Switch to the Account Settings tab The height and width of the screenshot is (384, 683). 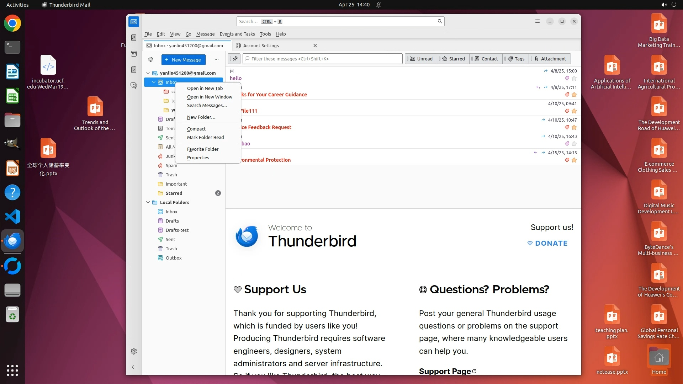click(x=261, y=46)
